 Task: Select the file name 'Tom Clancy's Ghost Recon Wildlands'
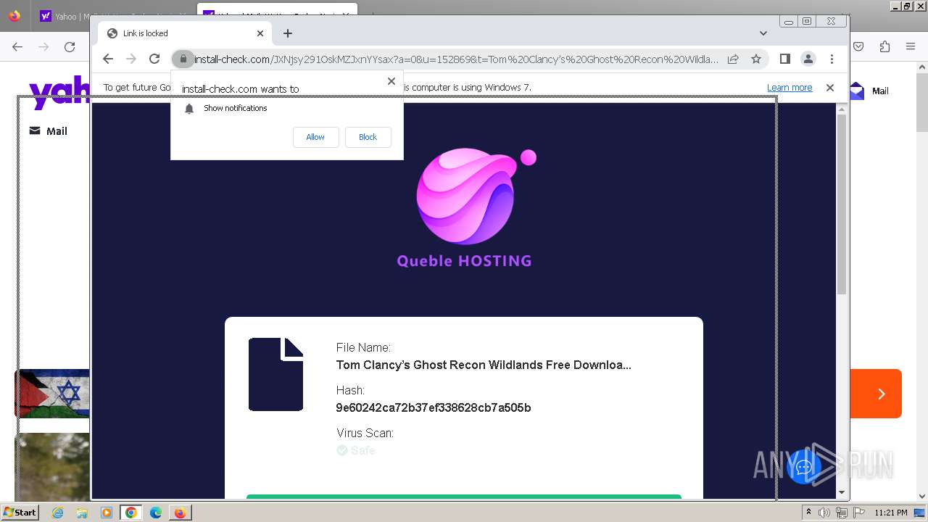coord(484,365)
